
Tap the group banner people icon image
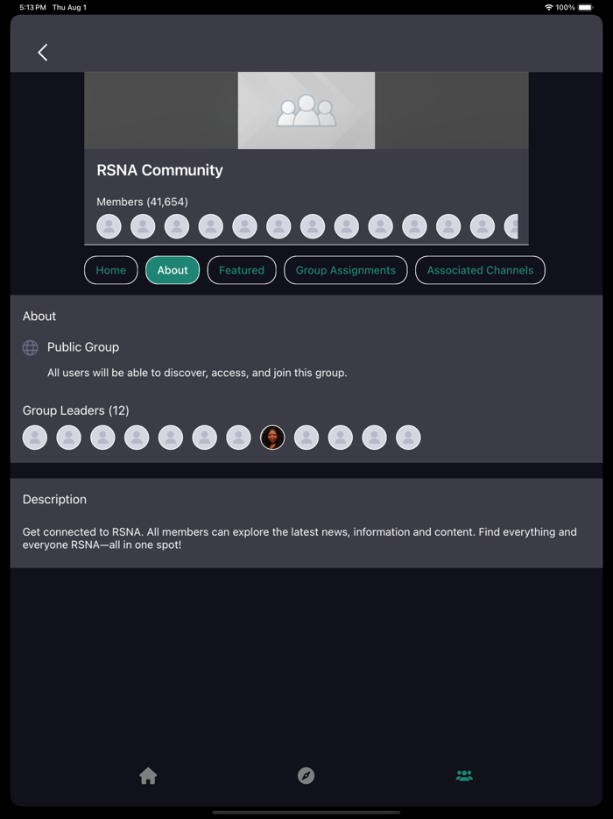306,110
